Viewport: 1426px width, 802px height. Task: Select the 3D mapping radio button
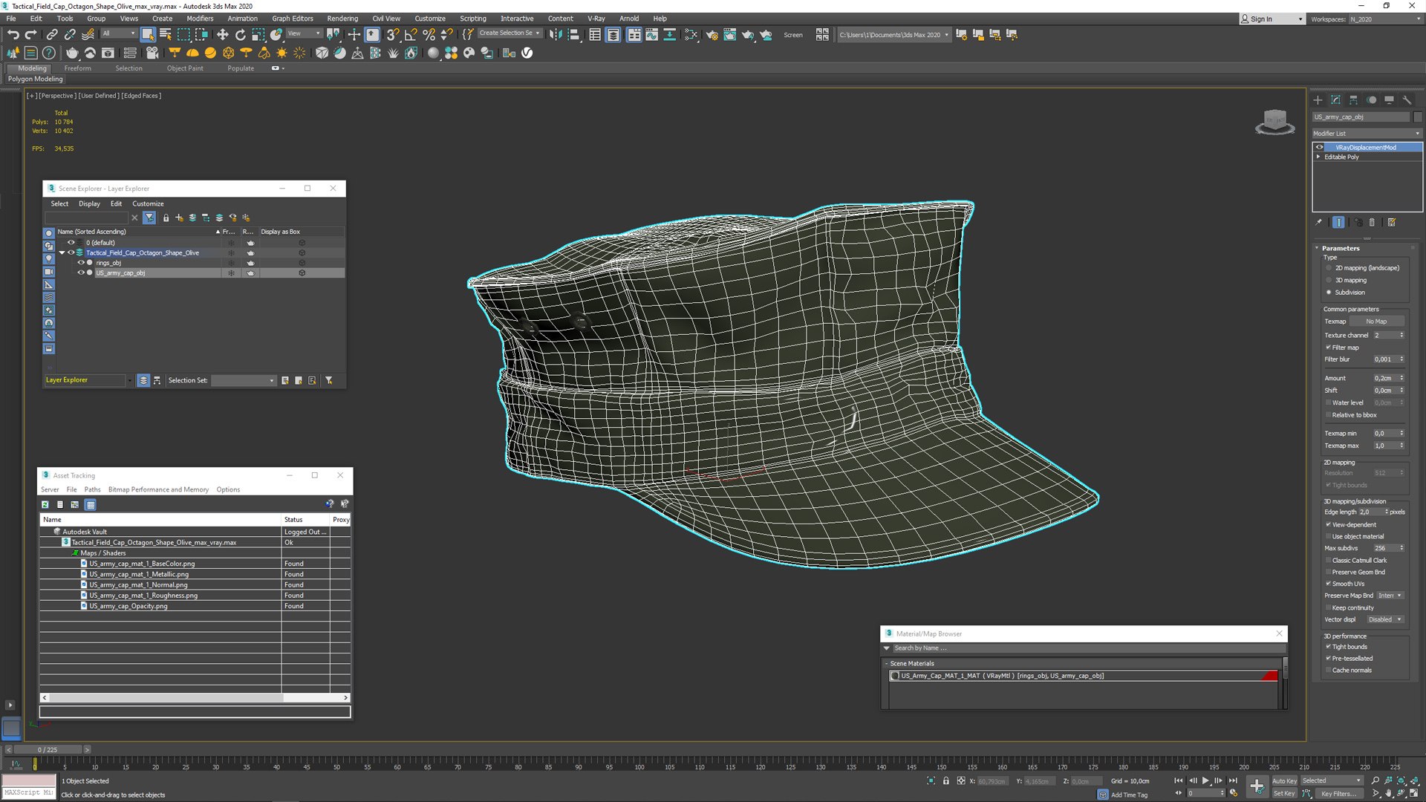(x=1329, y=280)
